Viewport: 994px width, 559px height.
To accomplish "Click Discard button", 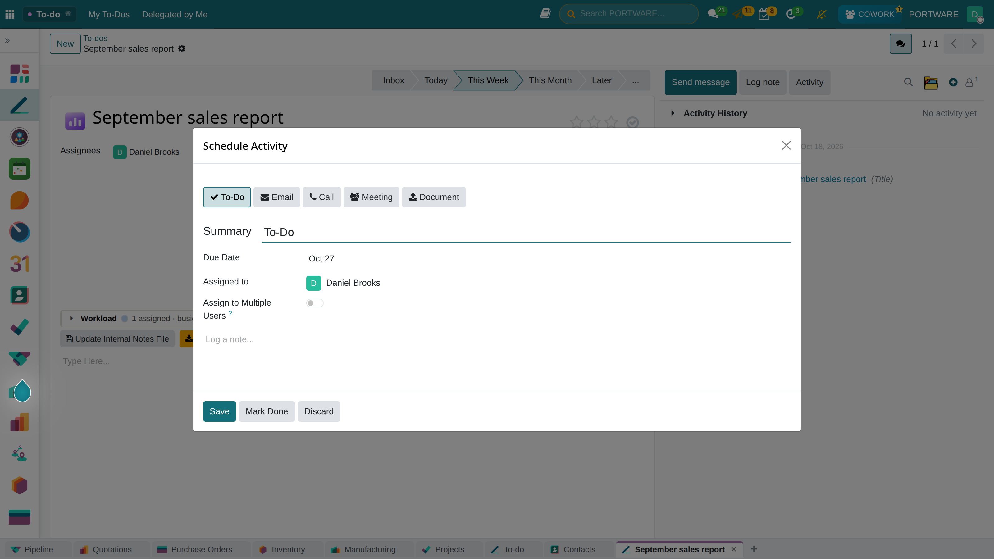I will 319,411.
